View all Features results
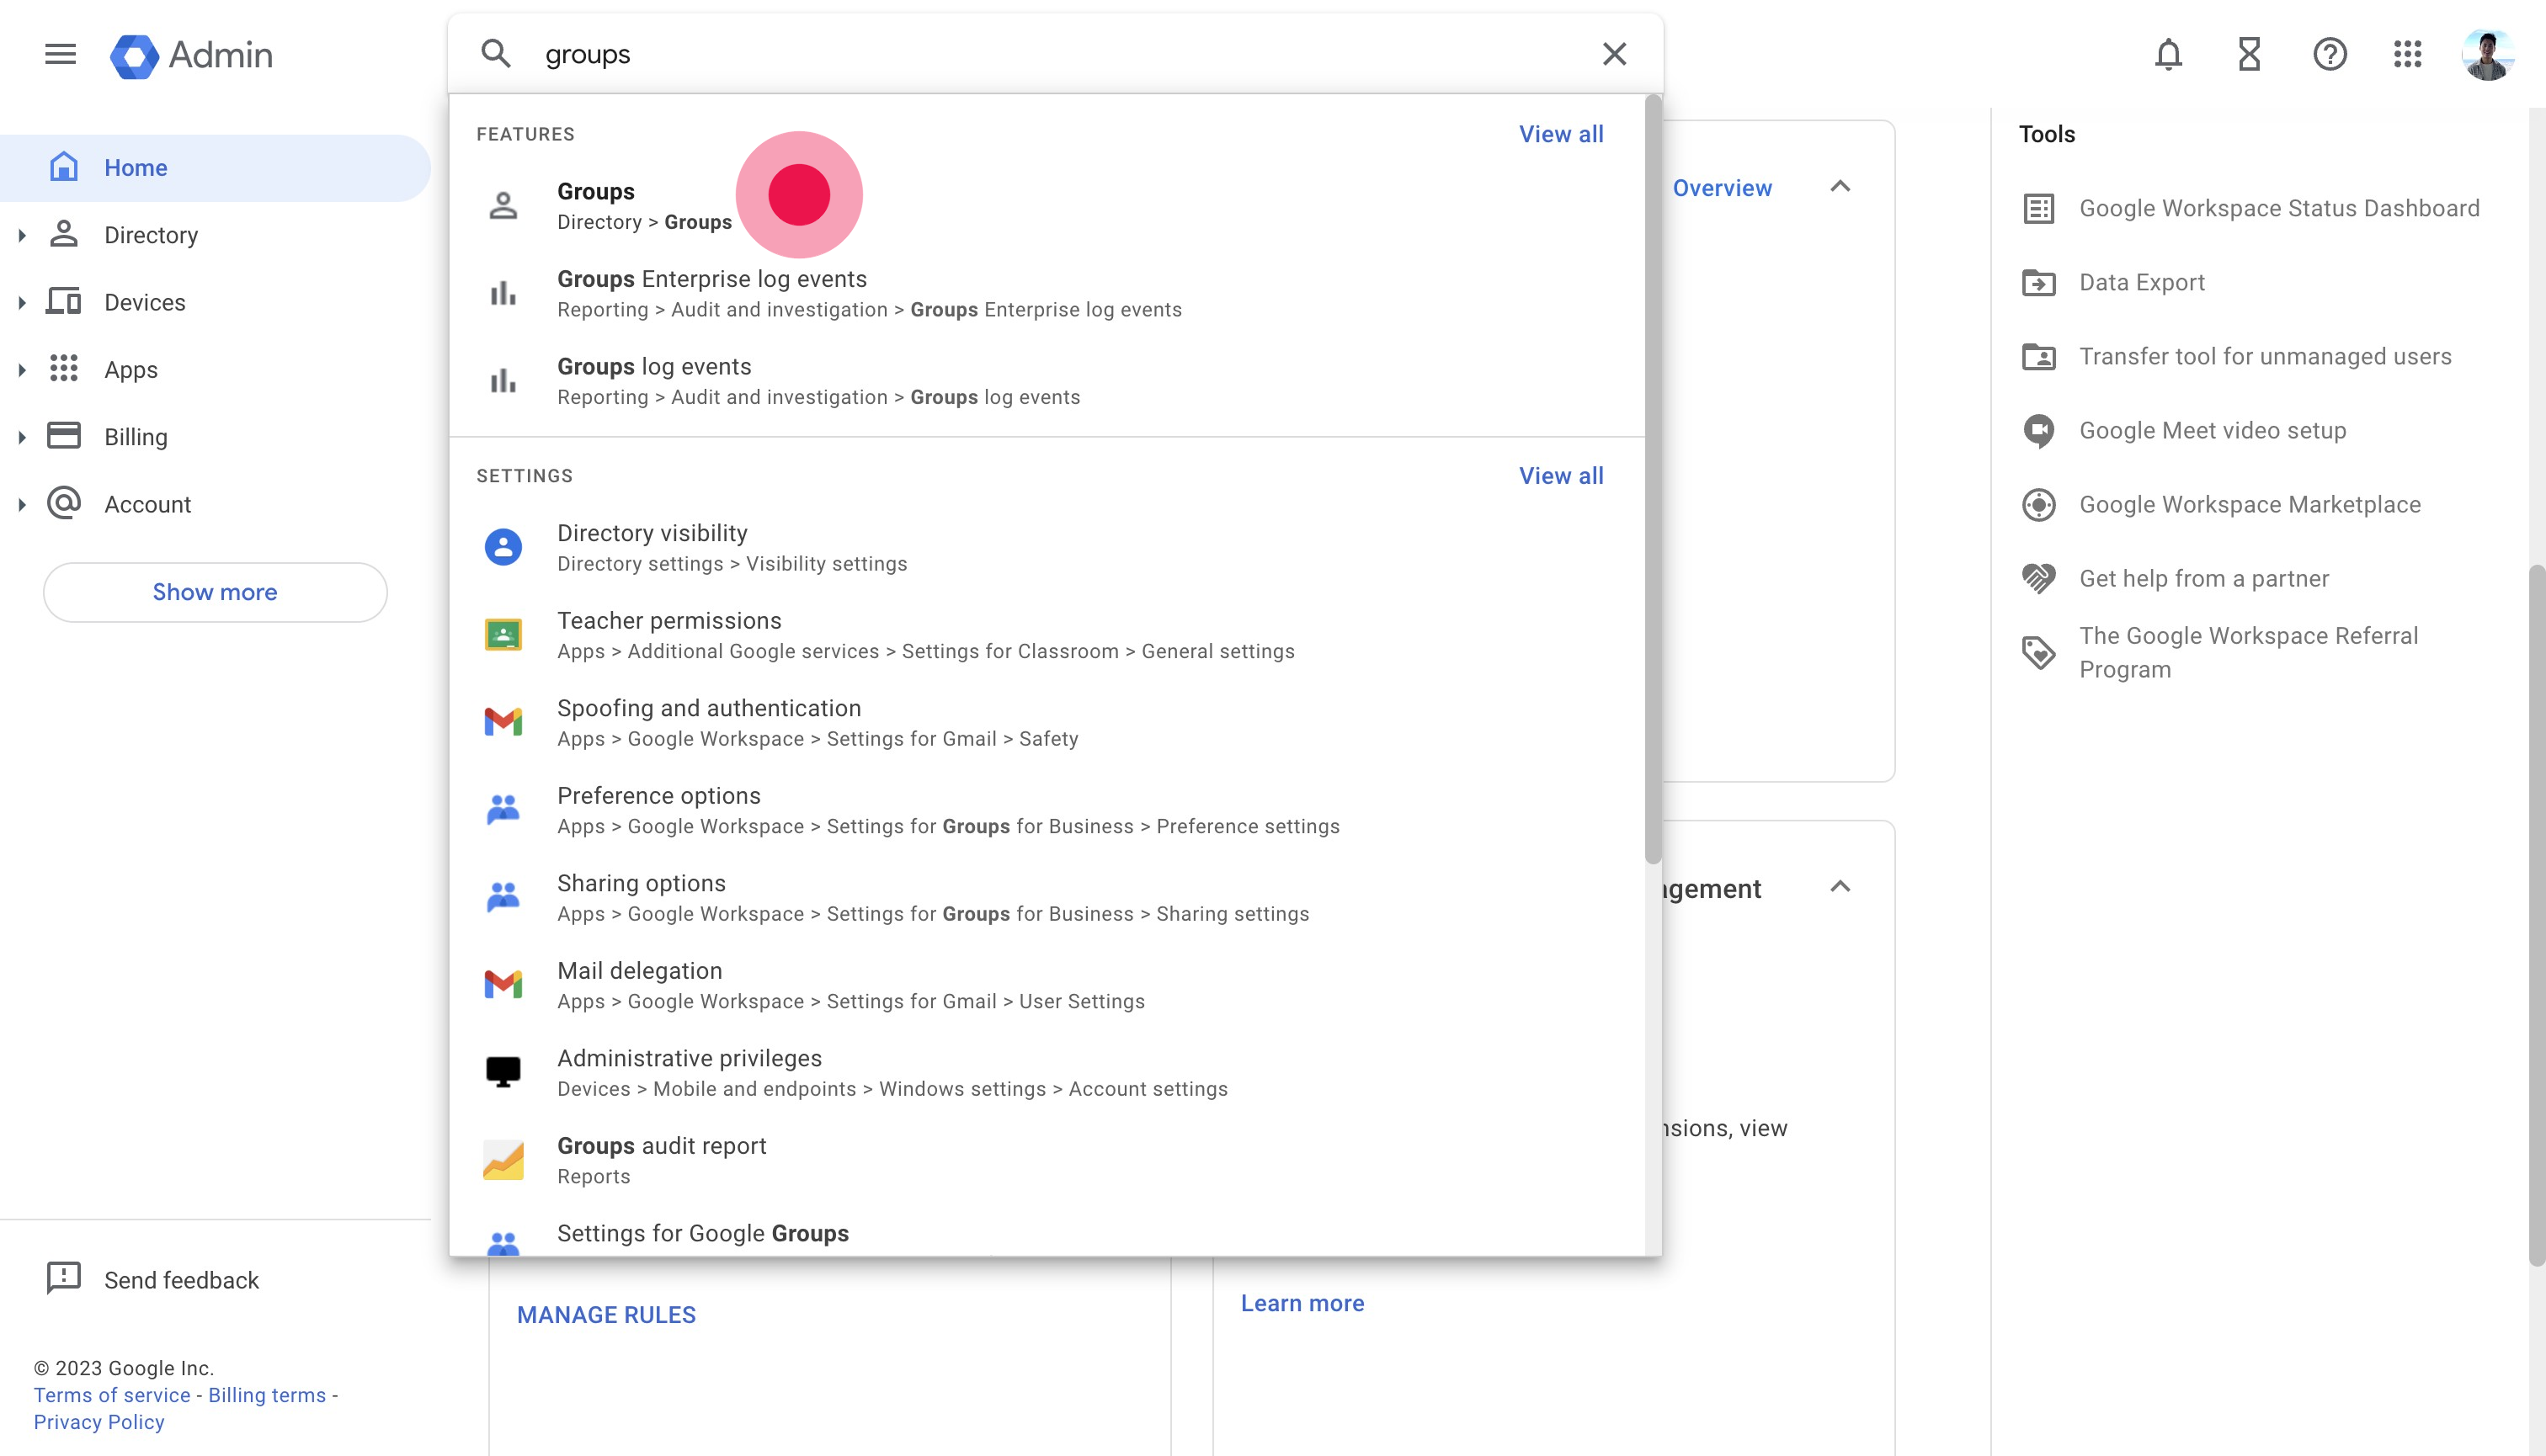Screen dimensions: 2546x1456 tap(1561, 134)
